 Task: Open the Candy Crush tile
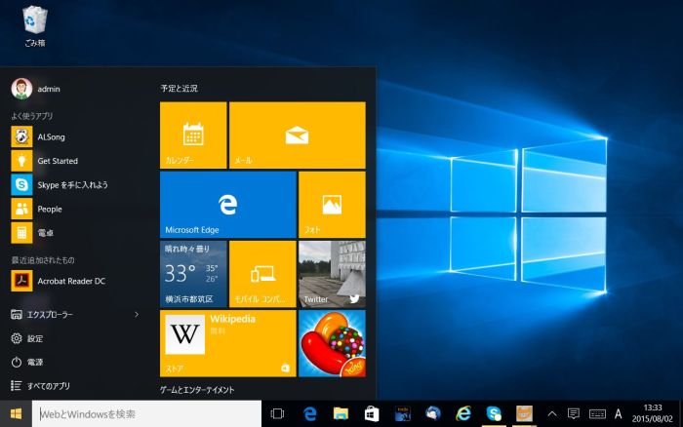(x=332, y=343)
